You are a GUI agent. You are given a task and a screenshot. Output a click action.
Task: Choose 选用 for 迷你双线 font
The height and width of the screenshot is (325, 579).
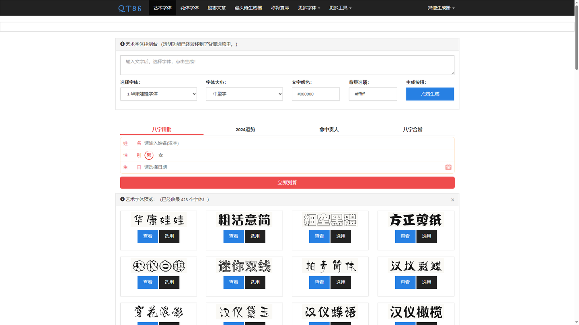click(255, 282)
